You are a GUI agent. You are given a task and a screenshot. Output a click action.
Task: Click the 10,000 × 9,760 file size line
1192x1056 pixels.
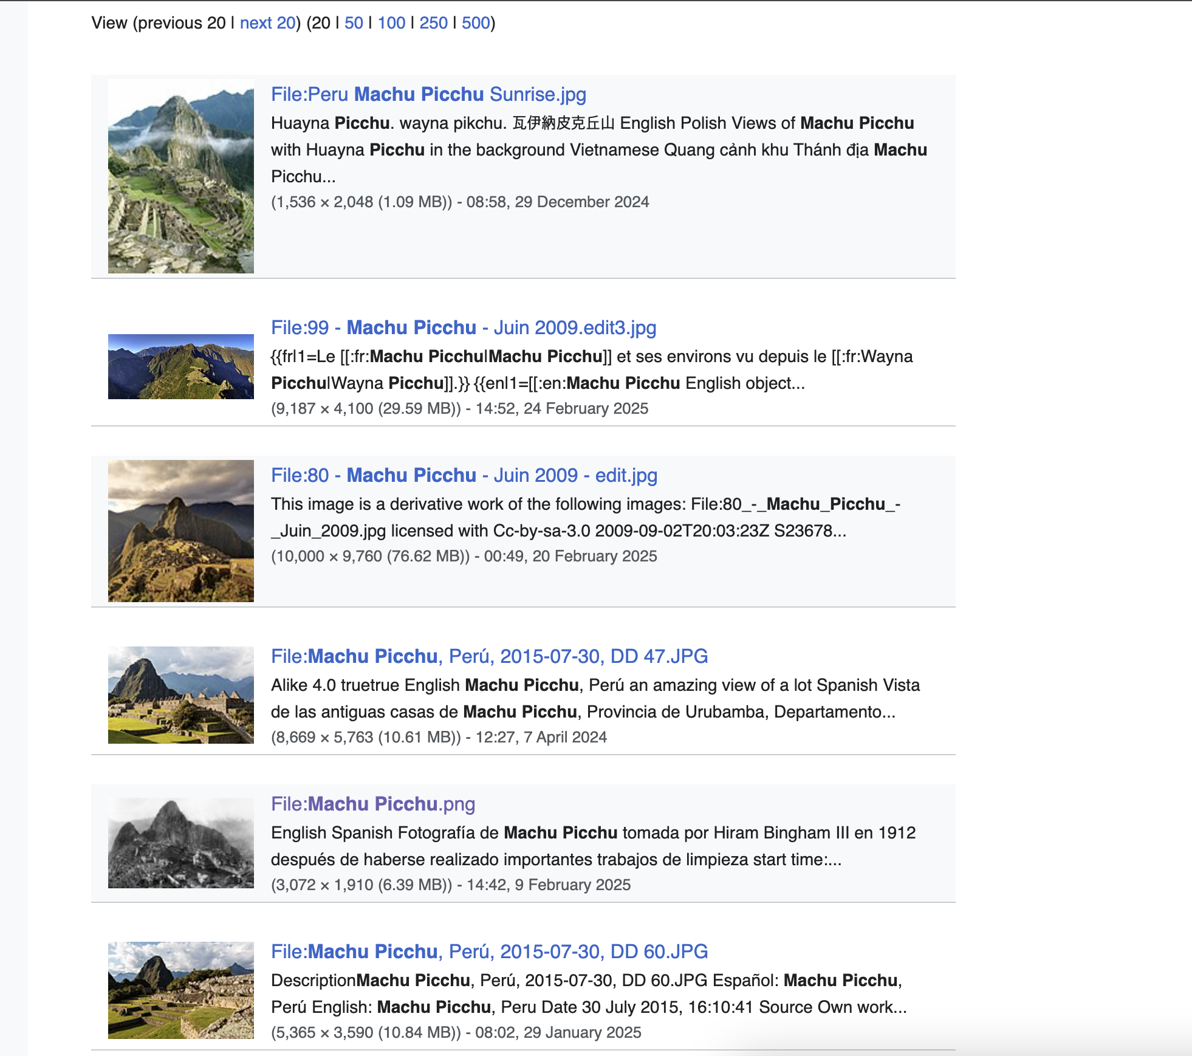(x=464, y=557)
